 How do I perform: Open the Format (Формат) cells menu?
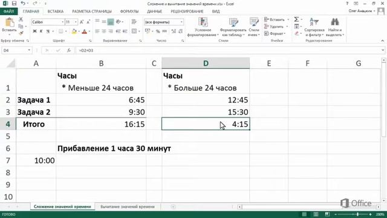click(275, 33)
